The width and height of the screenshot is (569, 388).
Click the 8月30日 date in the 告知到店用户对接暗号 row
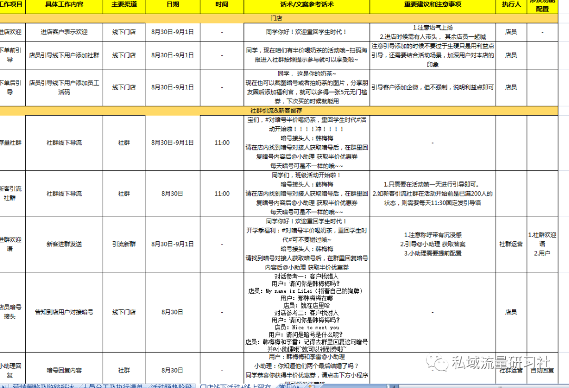click(173, 312)
